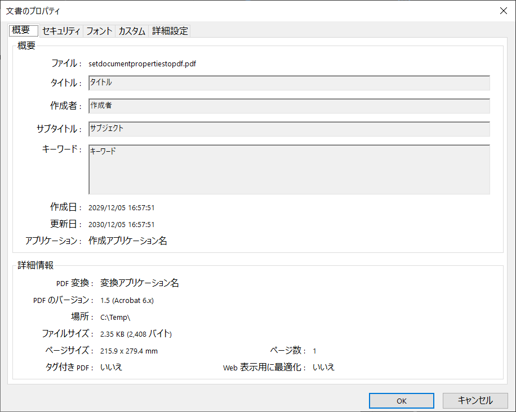Focus the タイトル input field
This screenshot has width=516, height=412.
pos(289,83)
